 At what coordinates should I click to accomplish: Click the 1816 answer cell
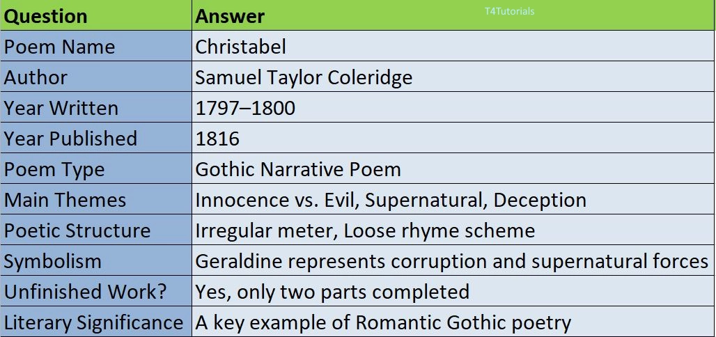point(454,137)
